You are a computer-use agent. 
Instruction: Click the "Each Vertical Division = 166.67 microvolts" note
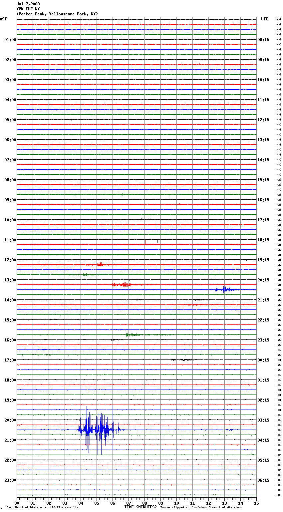[x=42, y=508]
